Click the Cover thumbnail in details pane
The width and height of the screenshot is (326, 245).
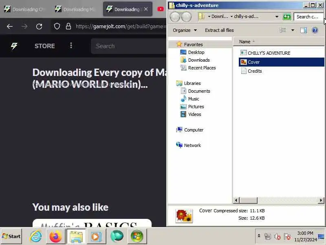(x=184, y=216)
